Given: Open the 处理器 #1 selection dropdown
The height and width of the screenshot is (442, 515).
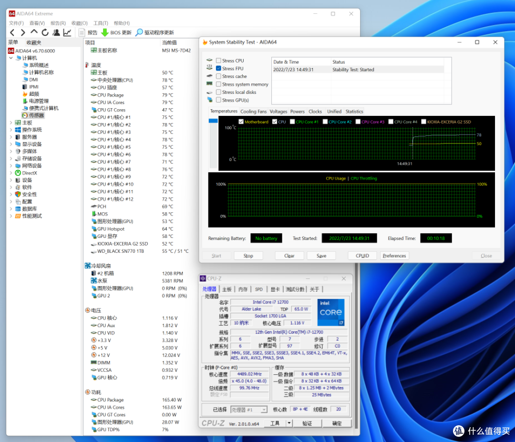Looking at the screenshot, I should coord(248,410).
